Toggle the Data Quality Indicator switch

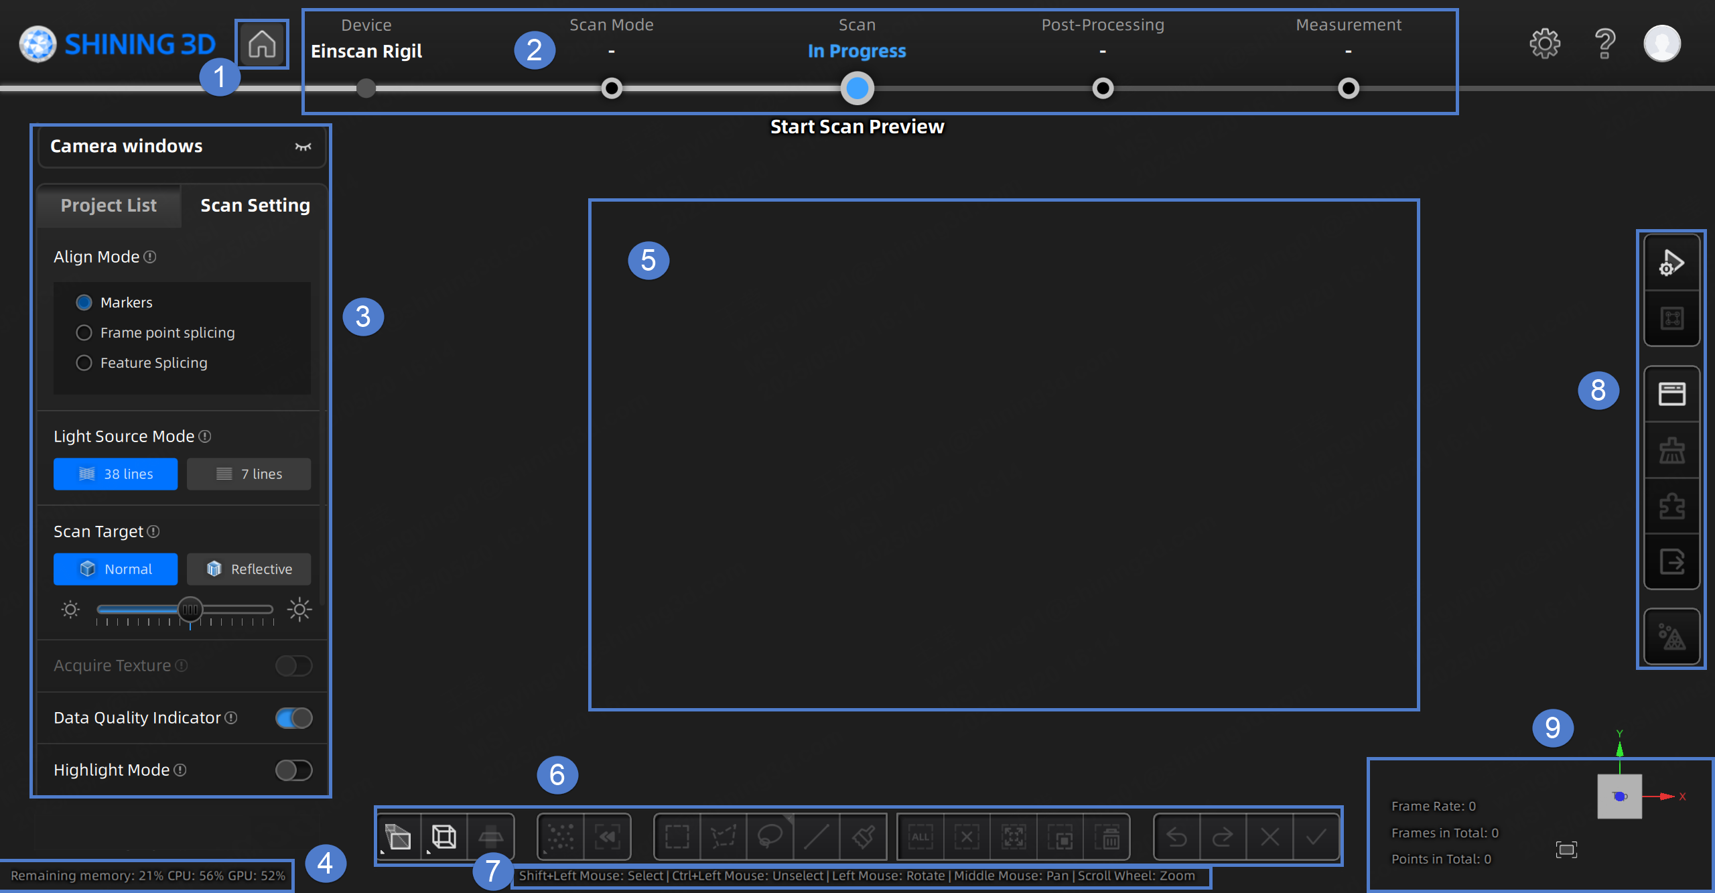coord(293,718)
